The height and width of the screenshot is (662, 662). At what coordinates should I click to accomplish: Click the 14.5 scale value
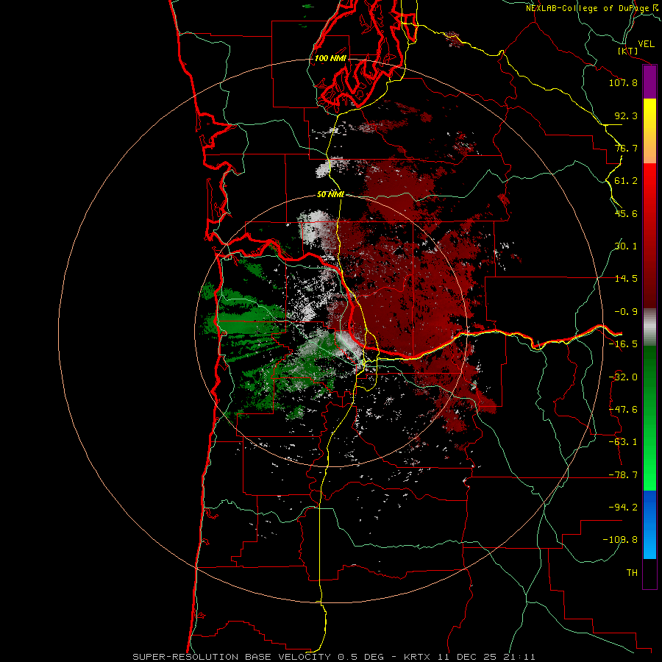[626, 279]
